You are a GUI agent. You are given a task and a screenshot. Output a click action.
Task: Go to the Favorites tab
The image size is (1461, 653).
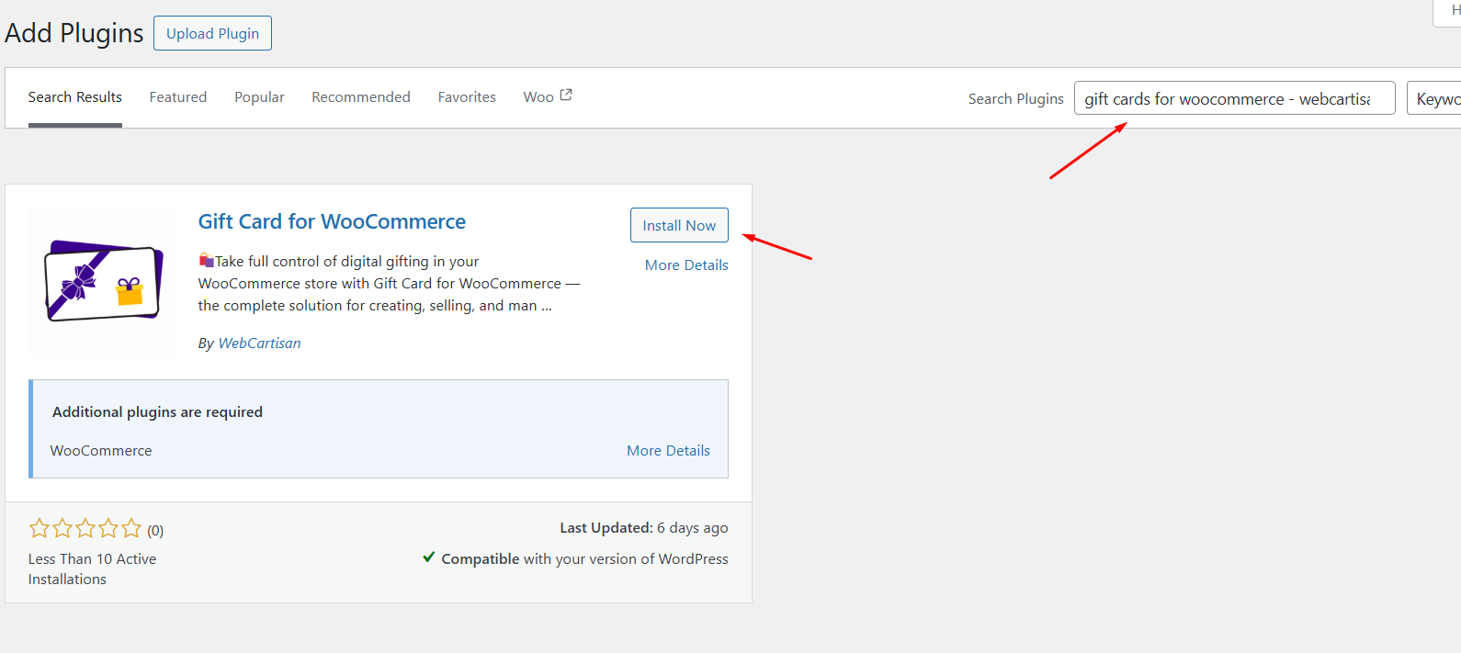[467, 97]
